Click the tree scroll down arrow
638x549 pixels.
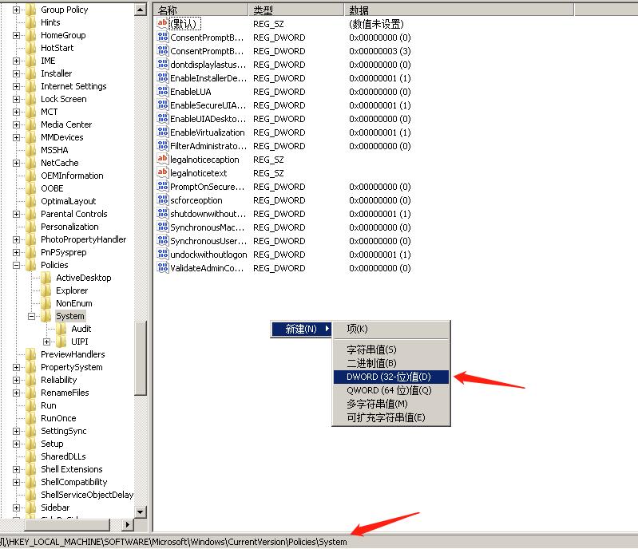141,511
